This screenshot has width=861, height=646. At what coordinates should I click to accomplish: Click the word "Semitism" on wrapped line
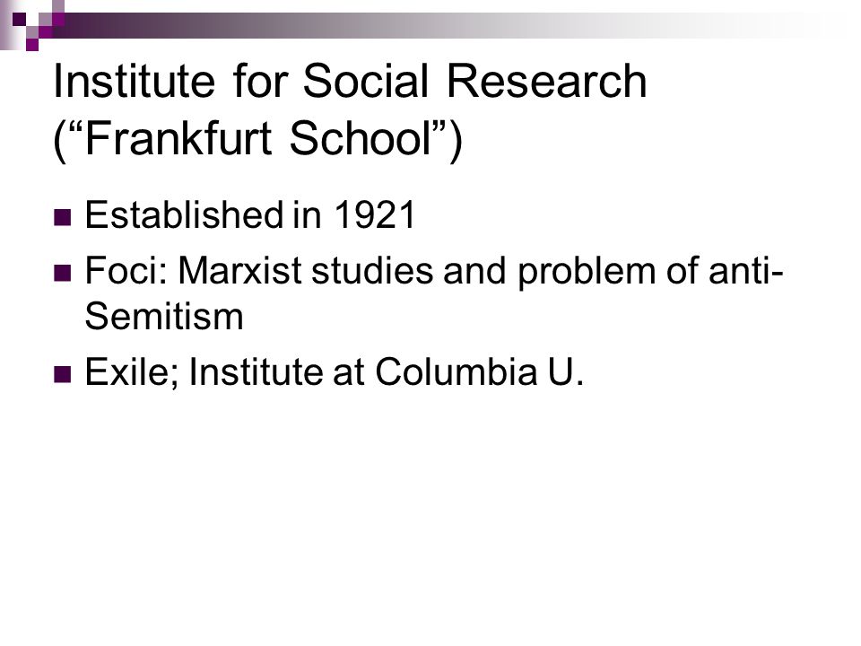click(x=163, y=317)
